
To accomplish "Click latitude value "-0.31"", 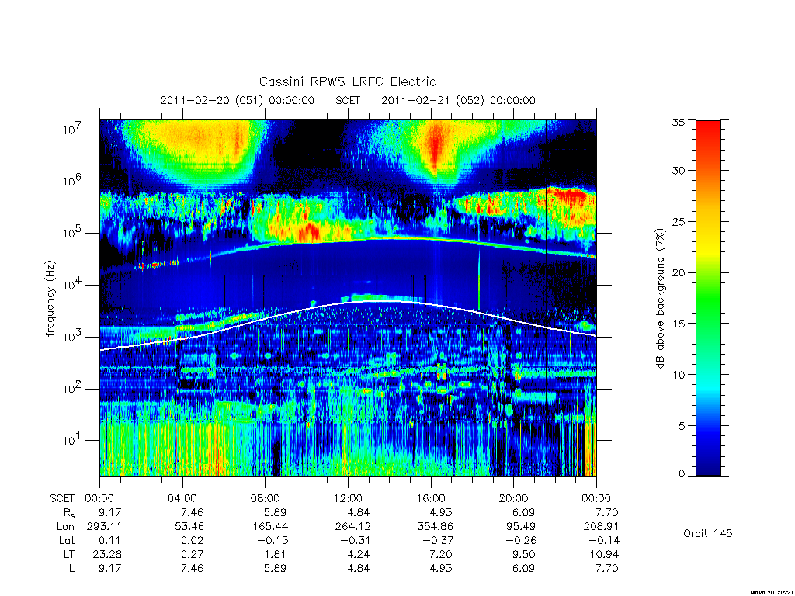I will point(354,540).
